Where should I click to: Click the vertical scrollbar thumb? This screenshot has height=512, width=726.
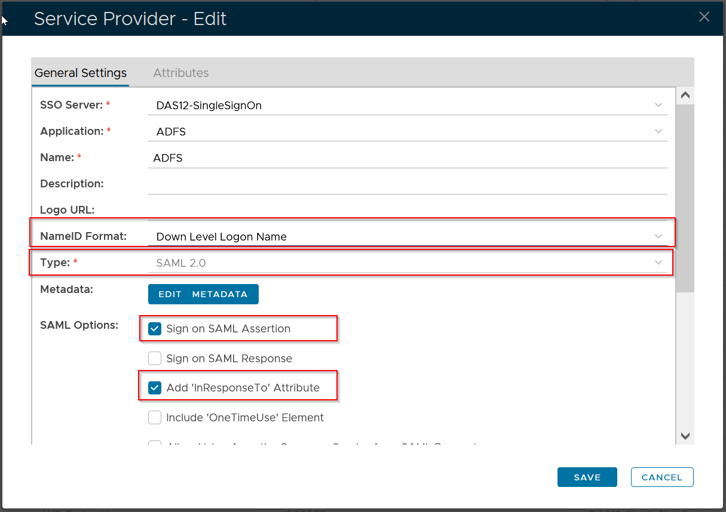click(685, 197)
